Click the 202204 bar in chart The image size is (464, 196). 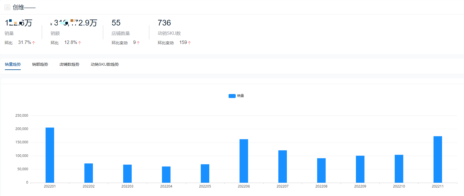click(x=166, y=174)
